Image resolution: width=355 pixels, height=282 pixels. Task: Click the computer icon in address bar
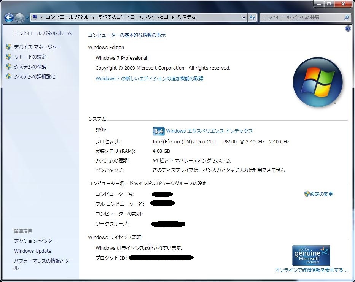[34, 17]
